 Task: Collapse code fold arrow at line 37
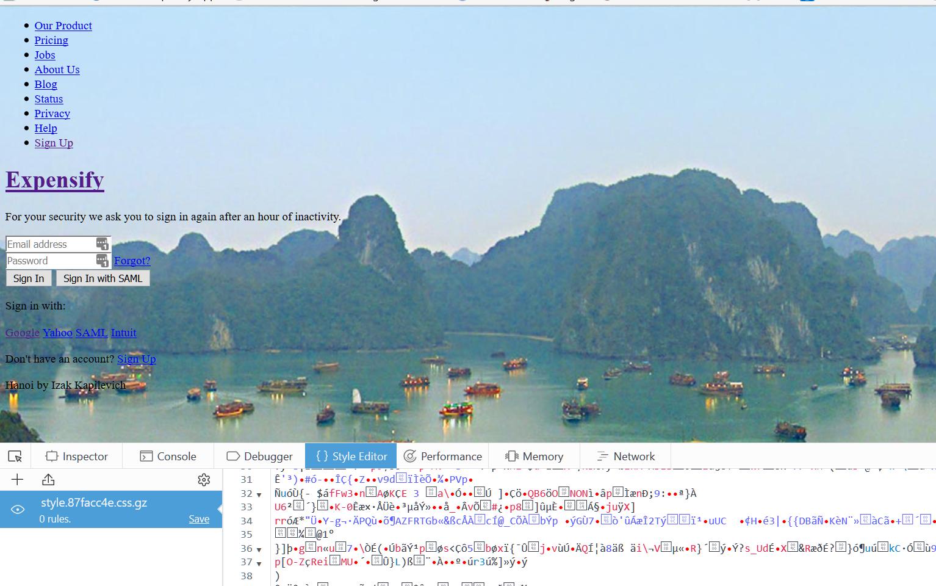click(259, 563)
